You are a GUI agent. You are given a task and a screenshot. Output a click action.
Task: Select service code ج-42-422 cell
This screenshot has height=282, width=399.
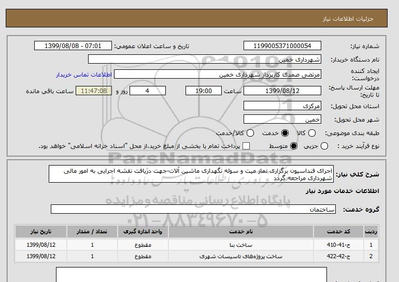point(338,256)
